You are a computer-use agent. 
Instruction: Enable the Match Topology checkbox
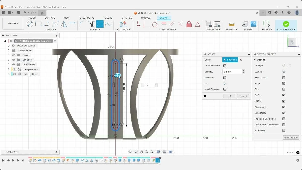pos(225,89)
